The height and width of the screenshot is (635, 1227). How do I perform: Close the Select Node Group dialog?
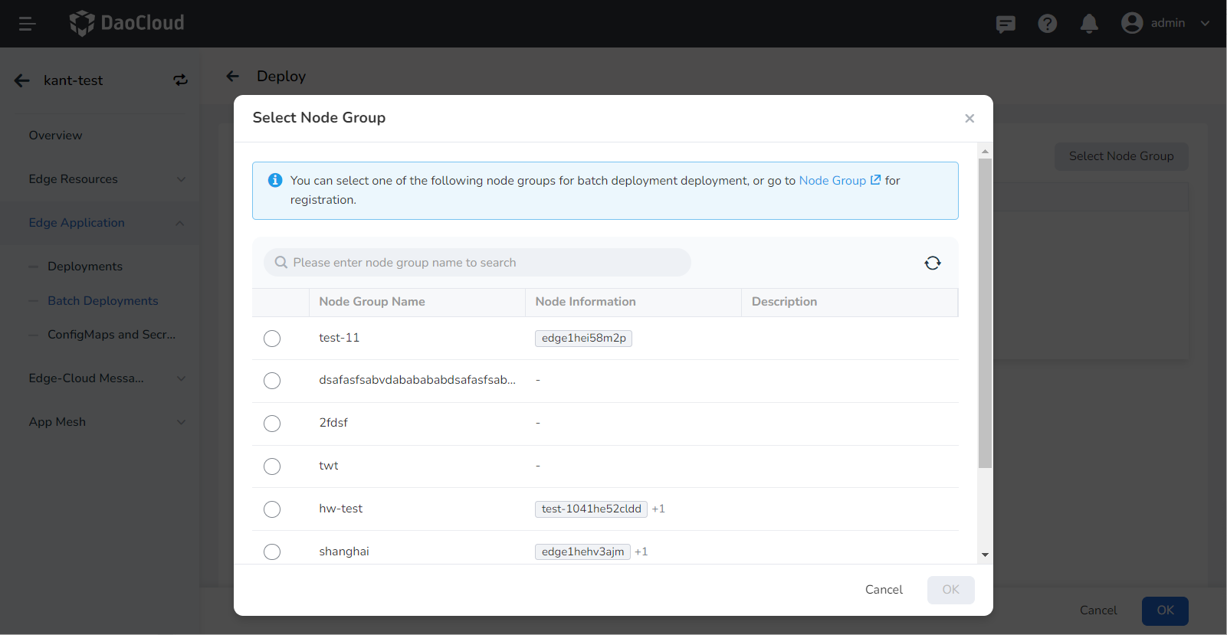[x=969, y=118]
